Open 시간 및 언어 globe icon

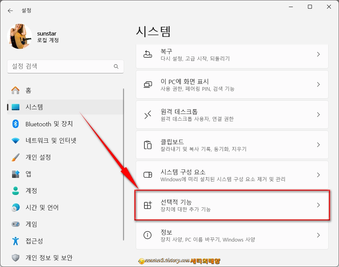click(x=15, y=207)
